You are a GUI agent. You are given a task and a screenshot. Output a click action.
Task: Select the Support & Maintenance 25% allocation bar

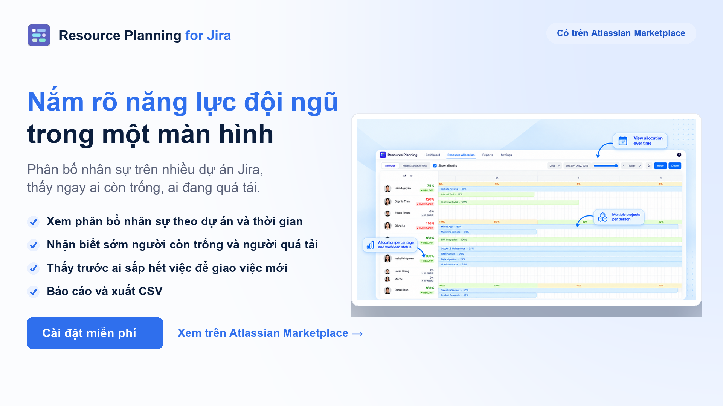[x=560, y=248]
